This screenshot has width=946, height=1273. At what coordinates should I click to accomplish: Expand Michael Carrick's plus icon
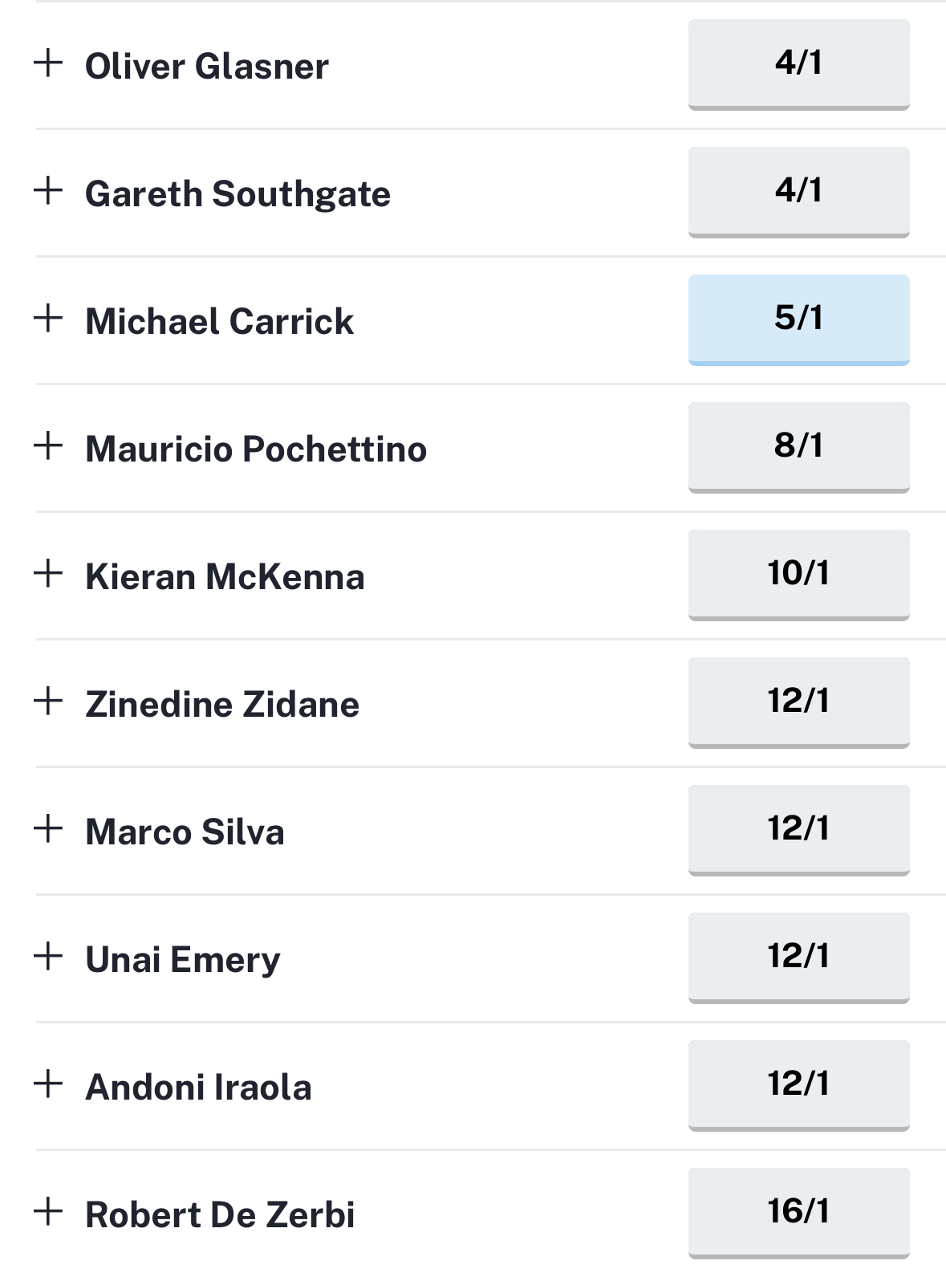click(x=48, y=318)
